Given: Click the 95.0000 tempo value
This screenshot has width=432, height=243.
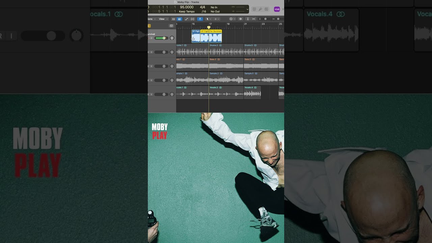Looking at the screenshot, I should pyautogui.click(x=187, y=7).
